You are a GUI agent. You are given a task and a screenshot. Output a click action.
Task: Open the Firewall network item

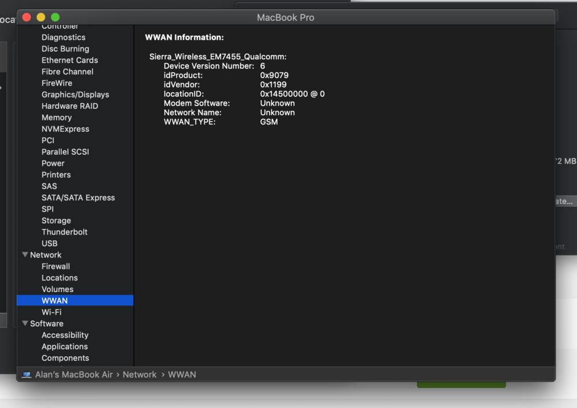click(x=55, y=266)
